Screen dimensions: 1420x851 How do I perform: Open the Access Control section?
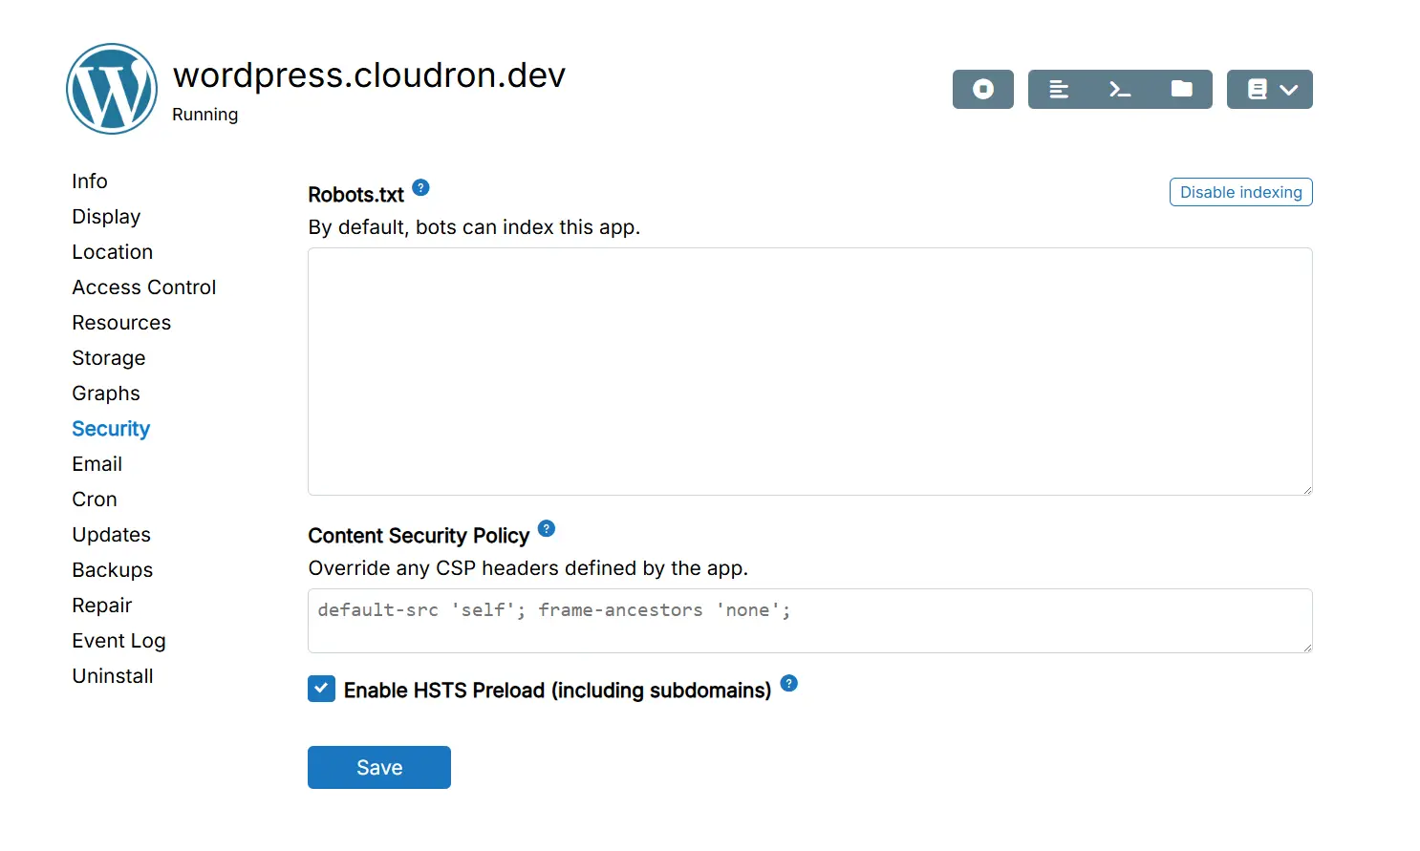coord(144,287)
